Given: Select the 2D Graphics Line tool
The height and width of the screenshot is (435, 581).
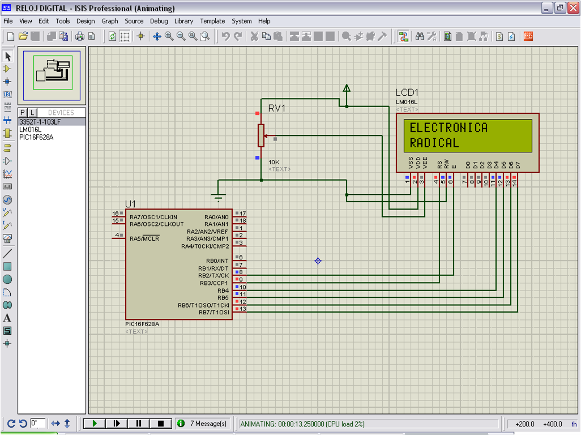Looking at the screenshot, I should (x=7, y=254).
